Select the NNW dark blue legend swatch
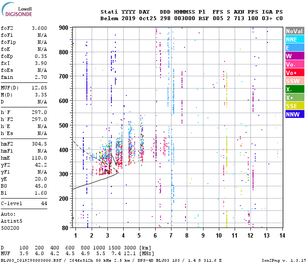This screenshot has width=307, height=263. [295, 114]
